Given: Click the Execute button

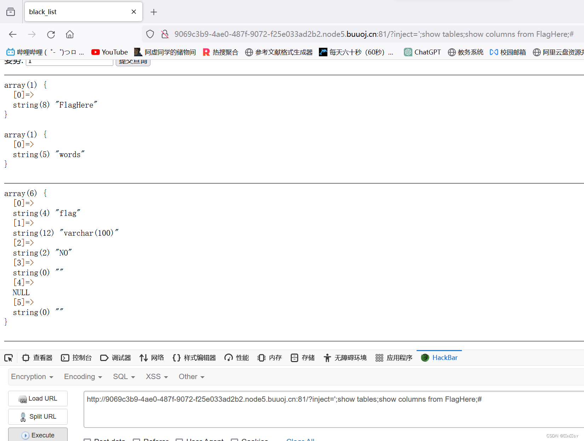Looking at the screenshot, I should (x=38, y=435).
